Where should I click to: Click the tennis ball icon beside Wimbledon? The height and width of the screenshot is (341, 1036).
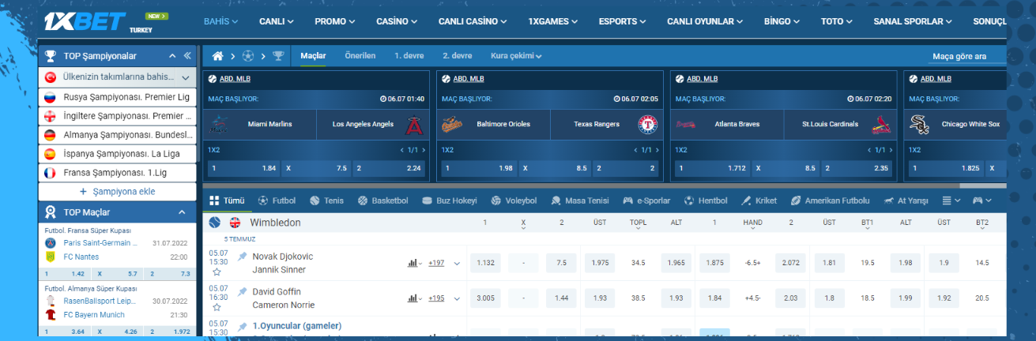tap(215, 223)
